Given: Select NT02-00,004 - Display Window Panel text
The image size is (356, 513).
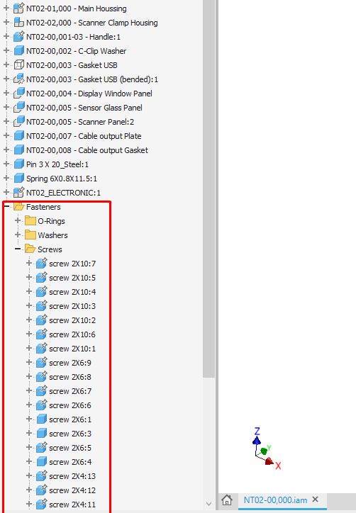Looking at the screenshot, I should 89,94.
